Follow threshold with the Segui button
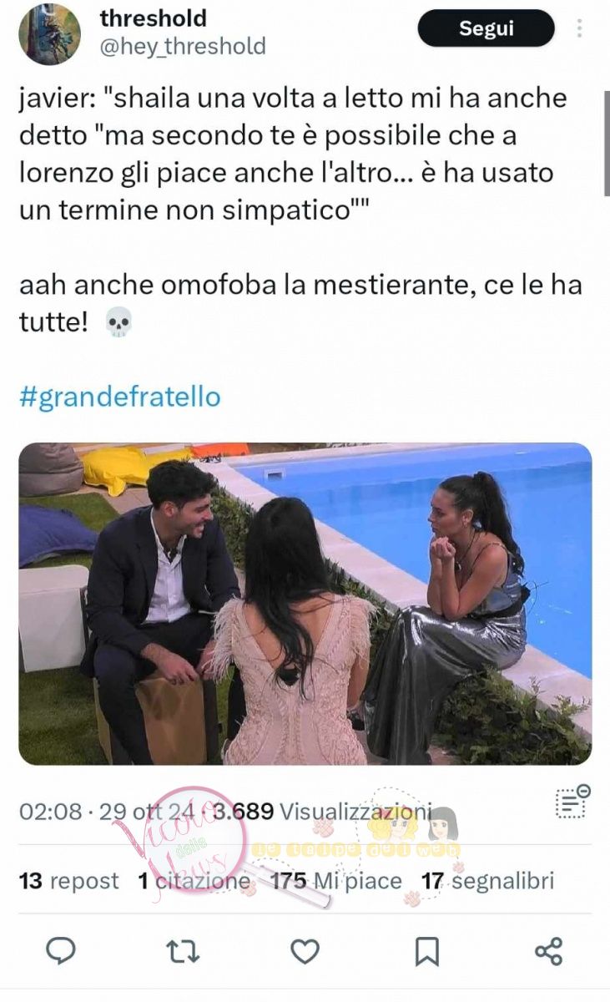Image resolution: width=610 pixels, height=1002 pixels. tap(486, 28)
